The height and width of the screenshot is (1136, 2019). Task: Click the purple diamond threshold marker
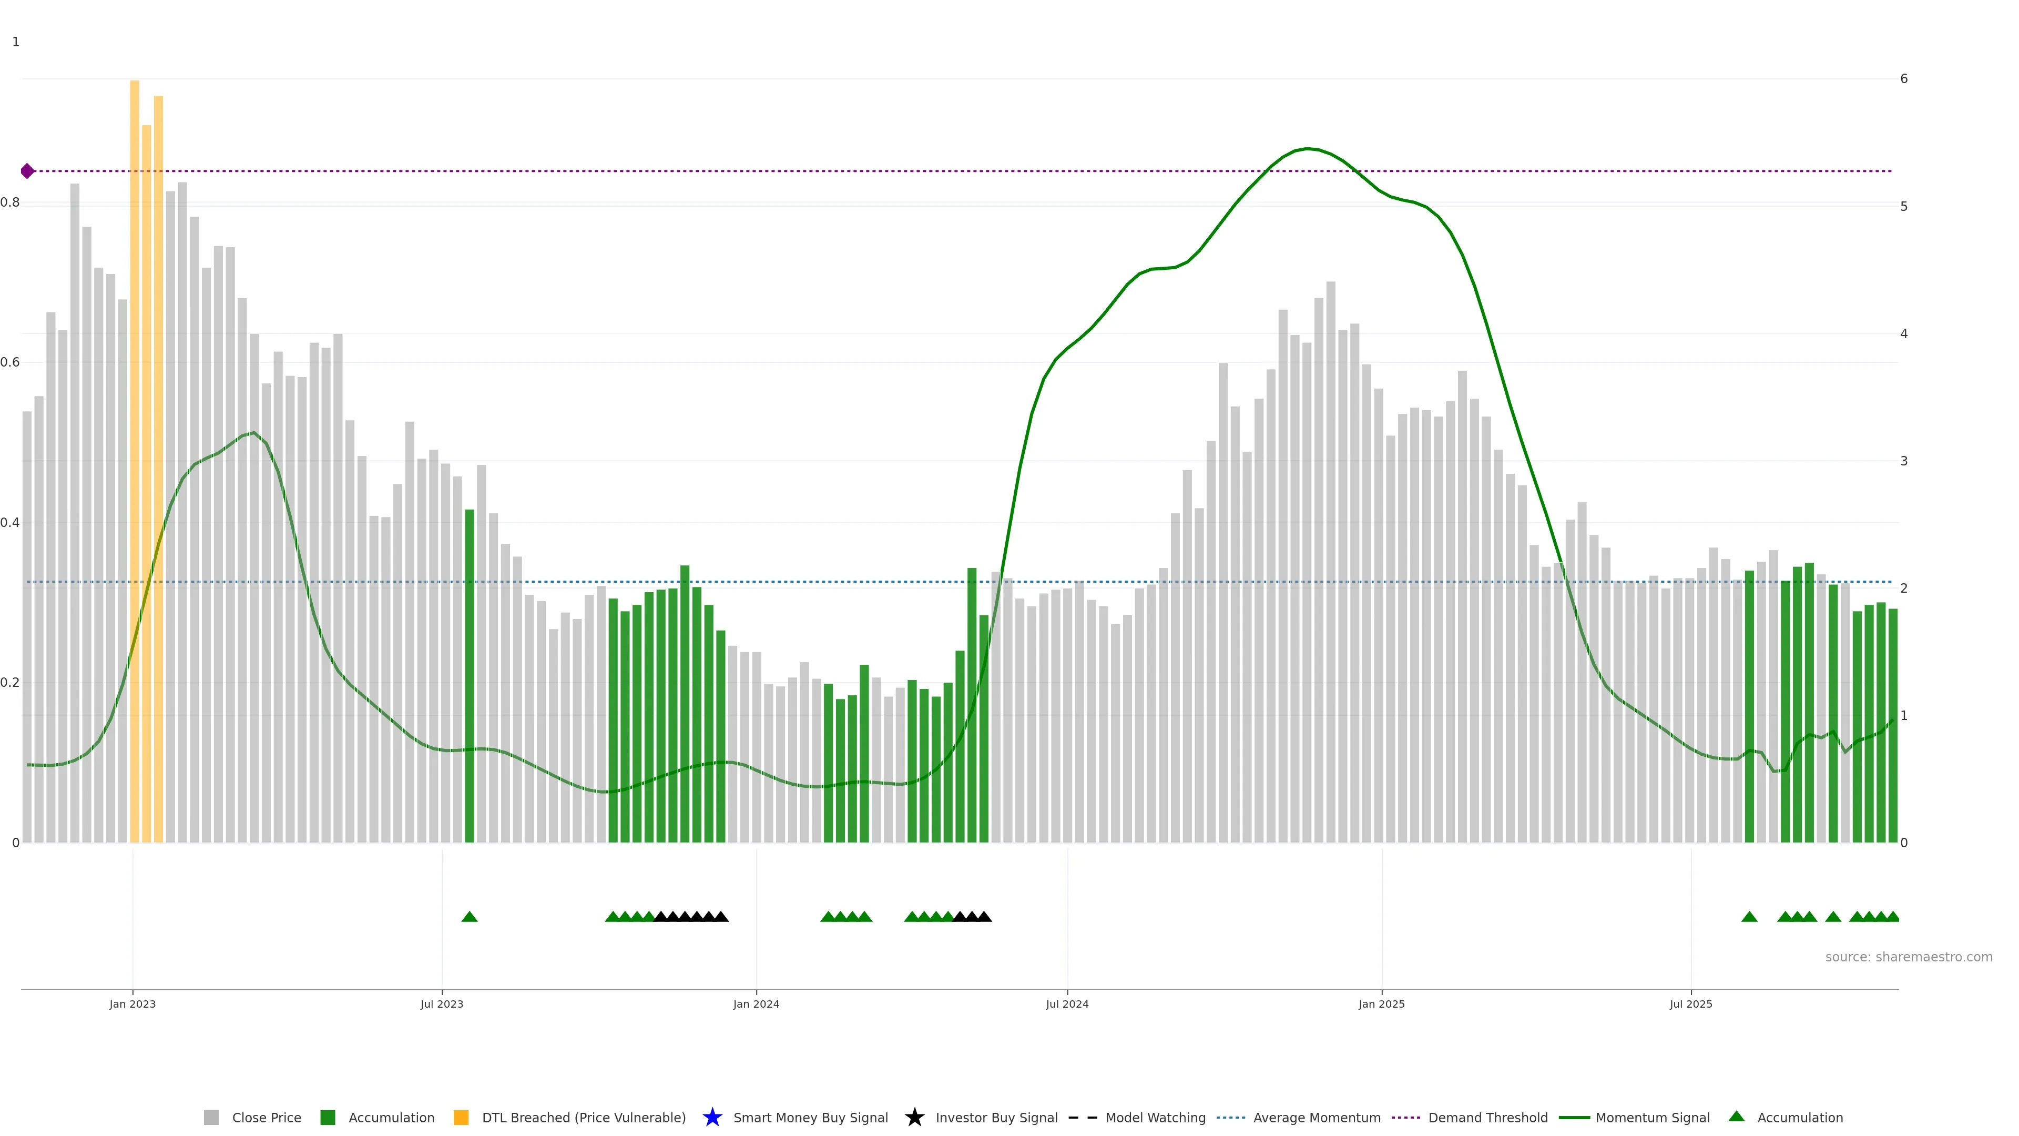click(27, 171)
